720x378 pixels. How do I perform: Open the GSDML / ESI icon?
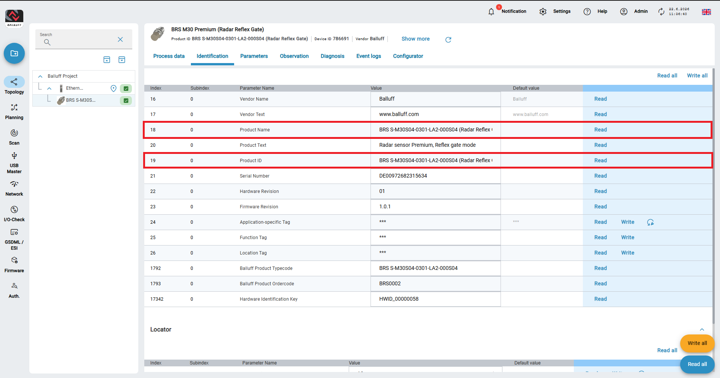click(x=14, y=232)
